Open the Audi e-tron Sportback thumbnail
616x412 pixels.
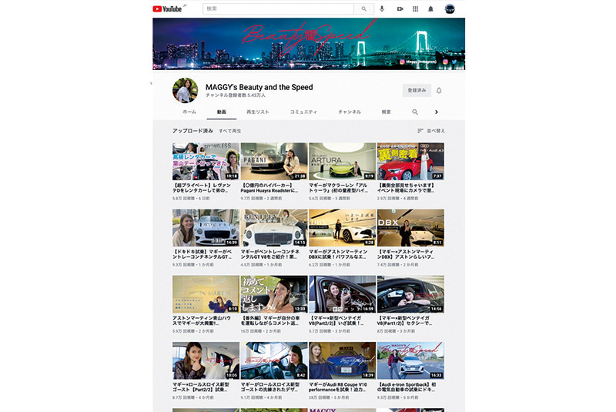410,360
